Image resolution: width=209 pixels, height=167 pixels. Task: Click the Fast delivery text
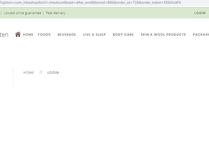pos(56,13)
